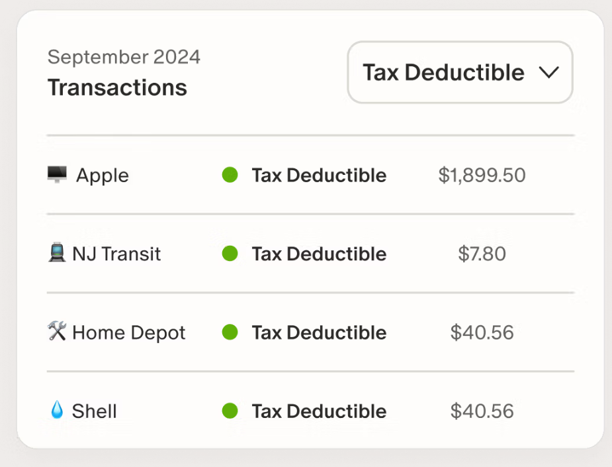The image size is (612, 467).
Task: Select the September 2024 heading
Action: (123, 57)
